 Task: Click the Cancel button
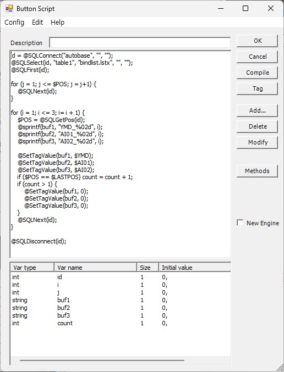[258, 57]
